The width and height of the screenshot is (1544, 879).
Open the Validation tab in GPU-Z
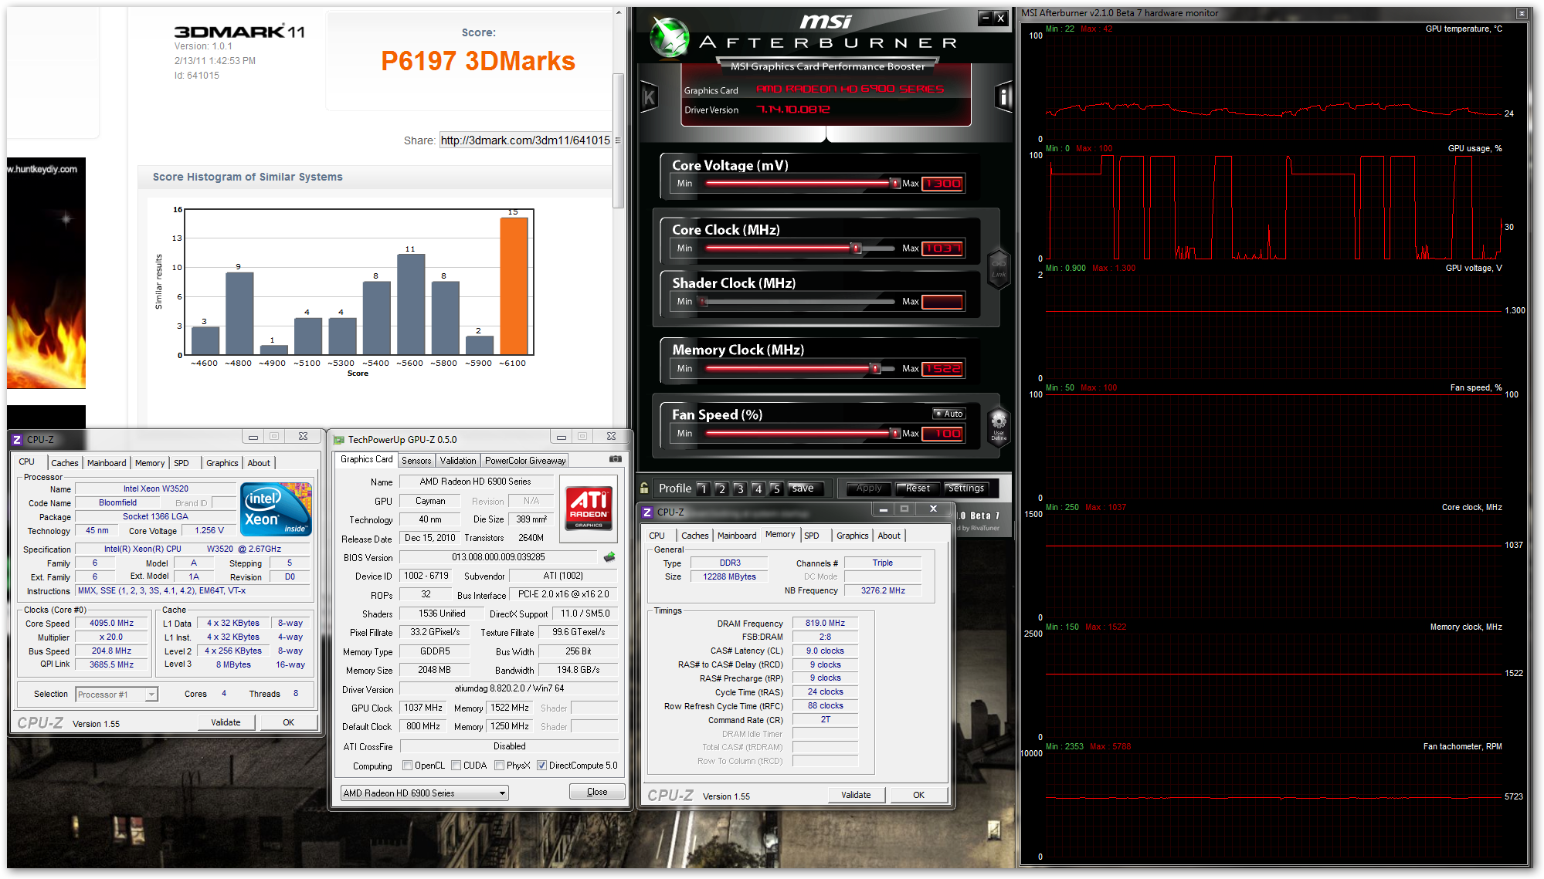point(458,461)
